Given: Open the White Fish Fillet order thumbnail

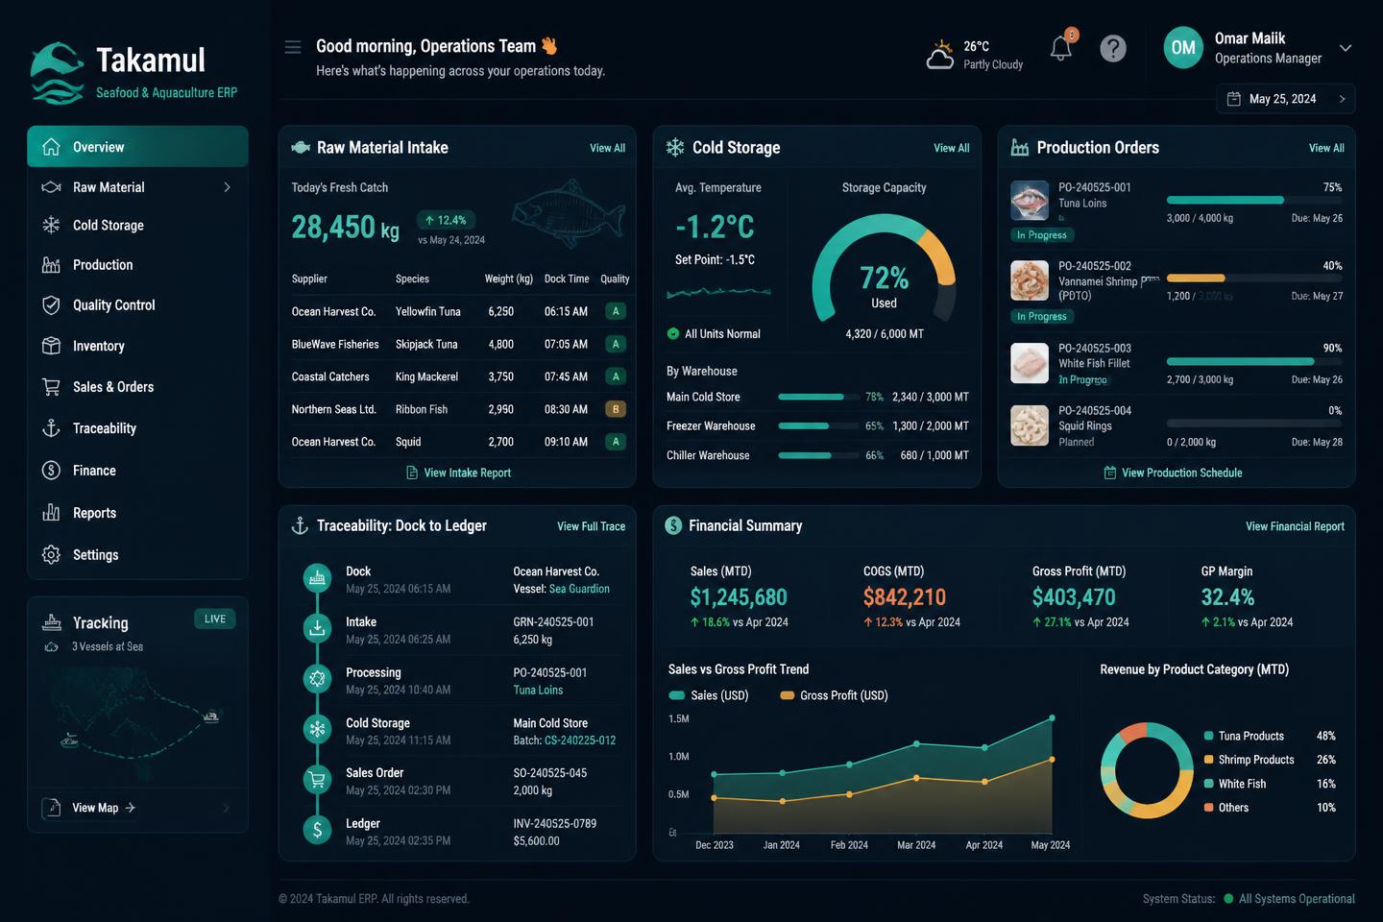Looking at the screenshot, I should tap(1030, 364).
